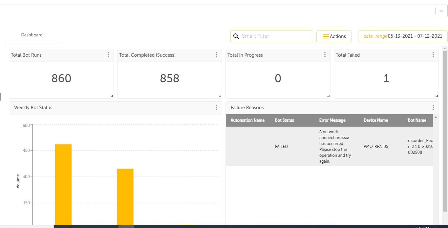Click the Total Completed card corner handle

pos(220,96)
